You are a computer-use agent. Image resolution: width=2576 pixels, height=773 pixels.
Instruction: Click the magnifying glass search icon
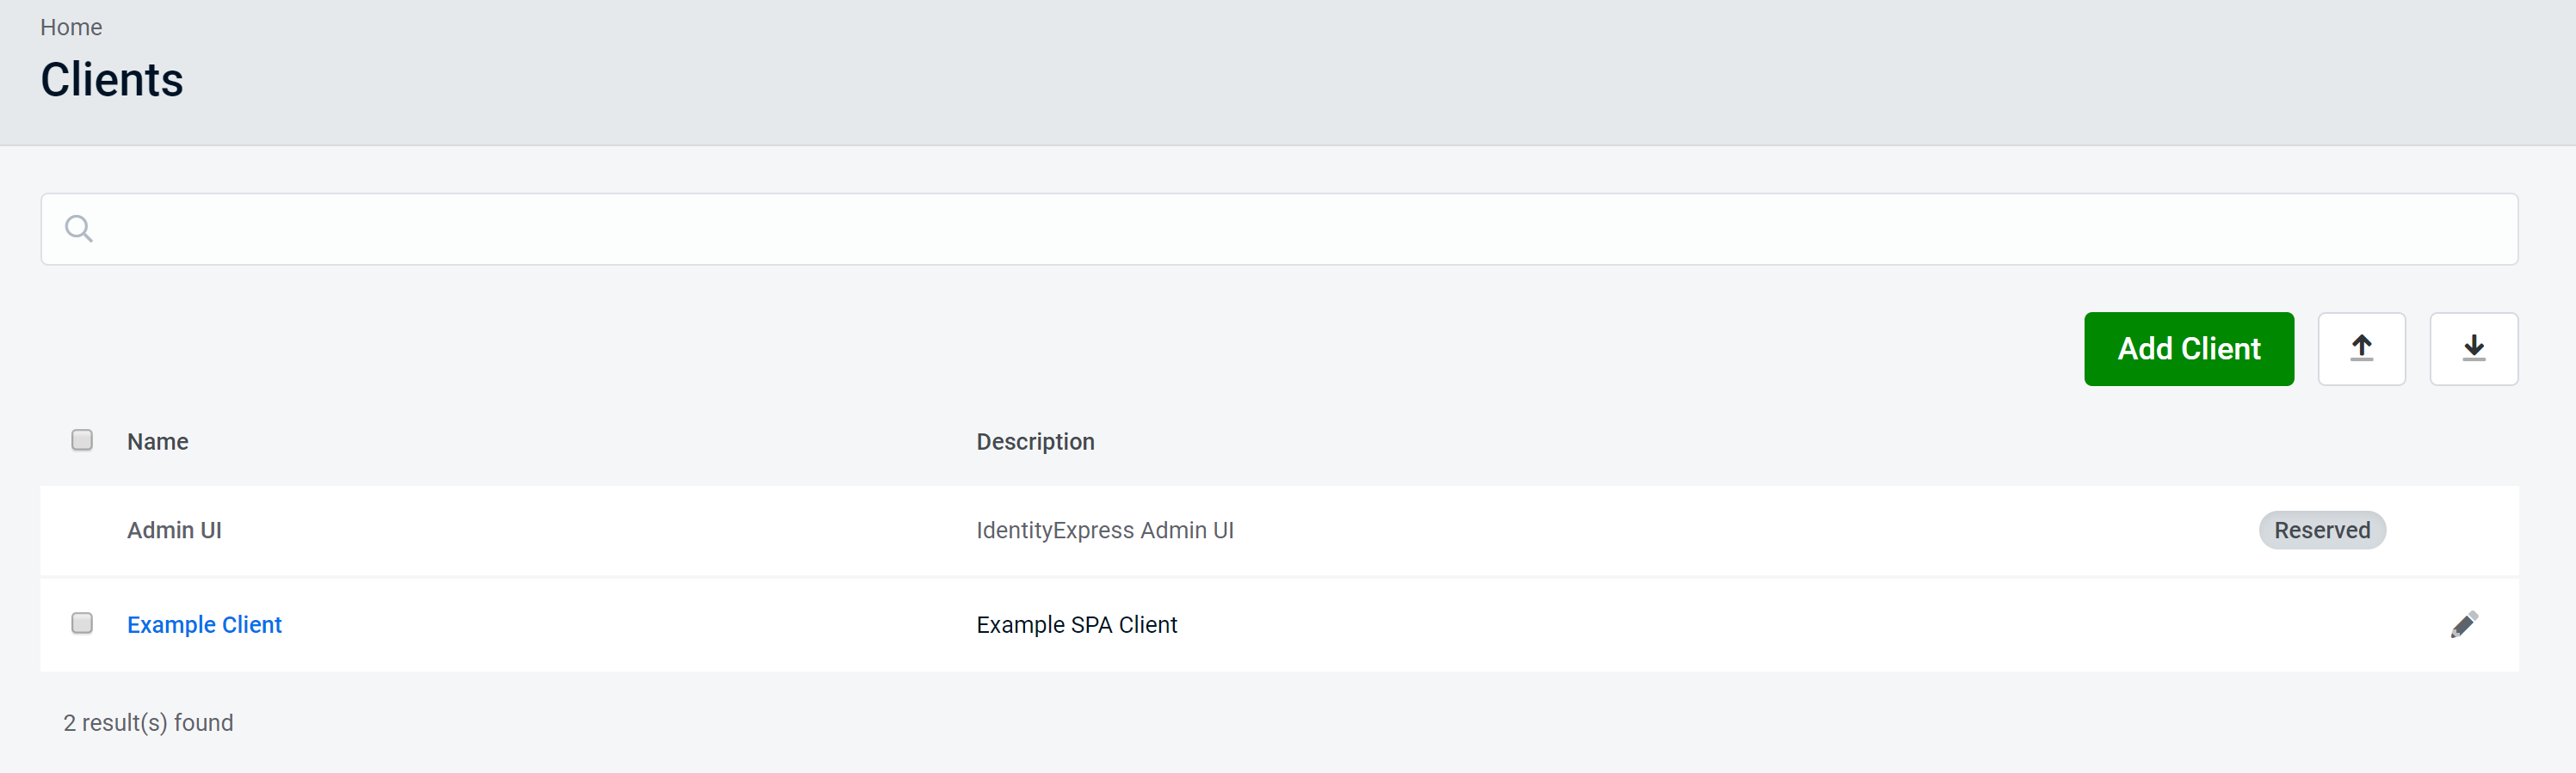coord(78,229)
